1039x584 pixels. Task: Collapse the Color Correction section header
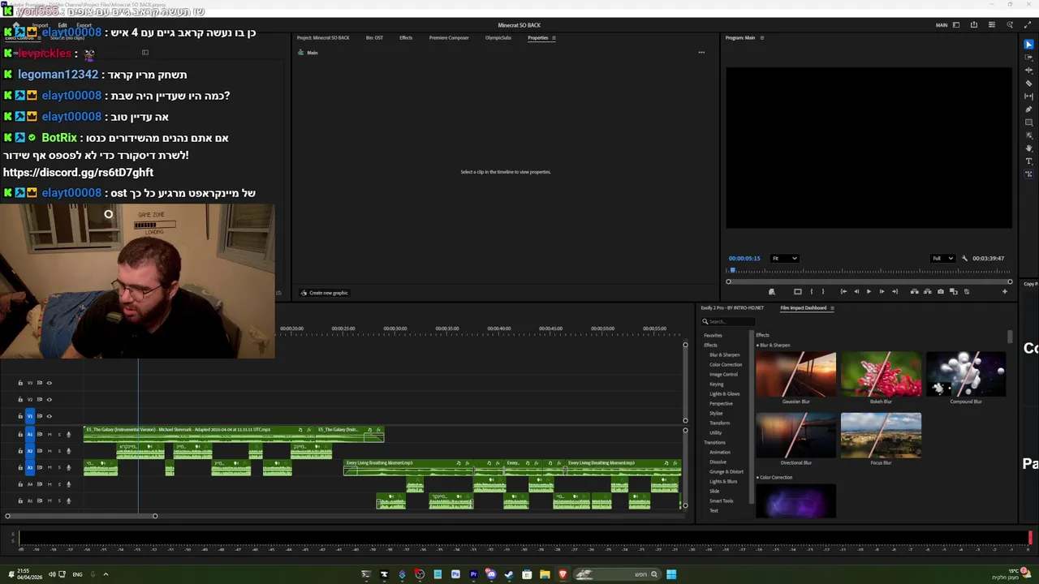point(774,478)
